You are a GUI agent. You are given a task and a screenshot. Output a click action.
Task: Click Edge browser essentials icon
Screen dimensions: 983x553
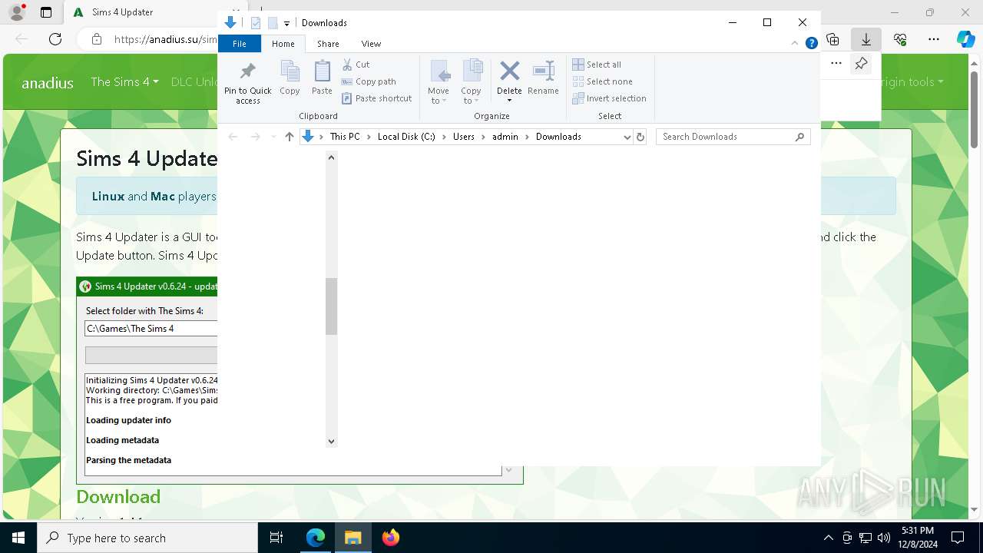[900, 39]
